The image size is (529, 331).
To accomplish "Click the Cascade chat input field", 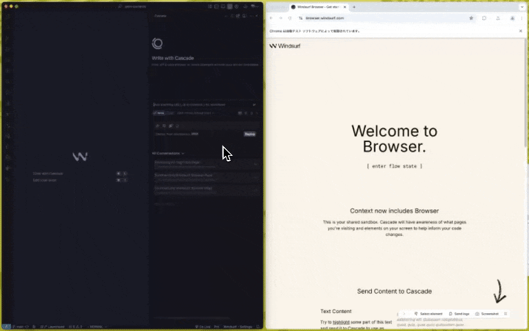I will click(x=203, y=105).
